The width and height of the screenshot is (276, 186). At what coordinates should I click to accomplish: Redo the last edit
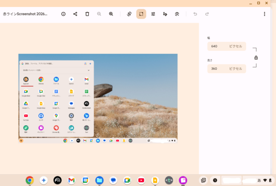(x=207, y=14)
